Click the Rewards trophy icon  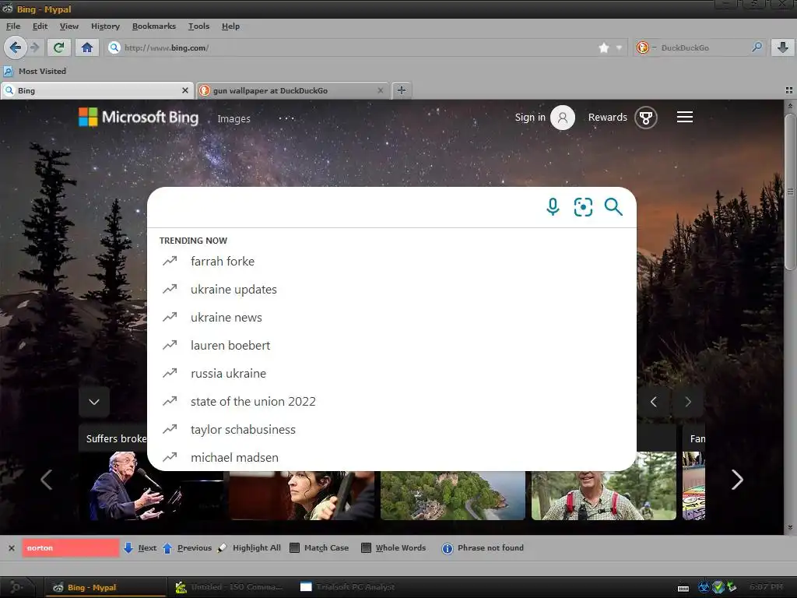click(646, 118)
